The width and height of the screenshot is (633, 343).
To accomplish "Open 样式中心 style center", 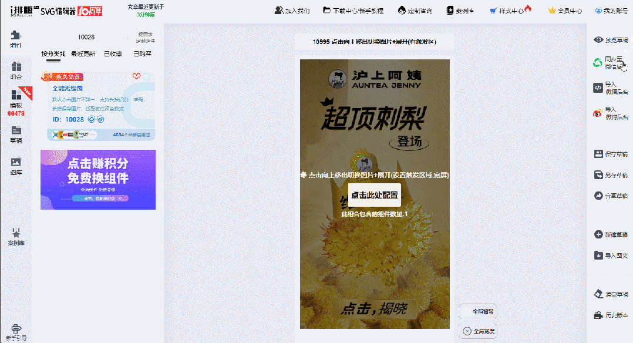I will (x=510, y=10).
